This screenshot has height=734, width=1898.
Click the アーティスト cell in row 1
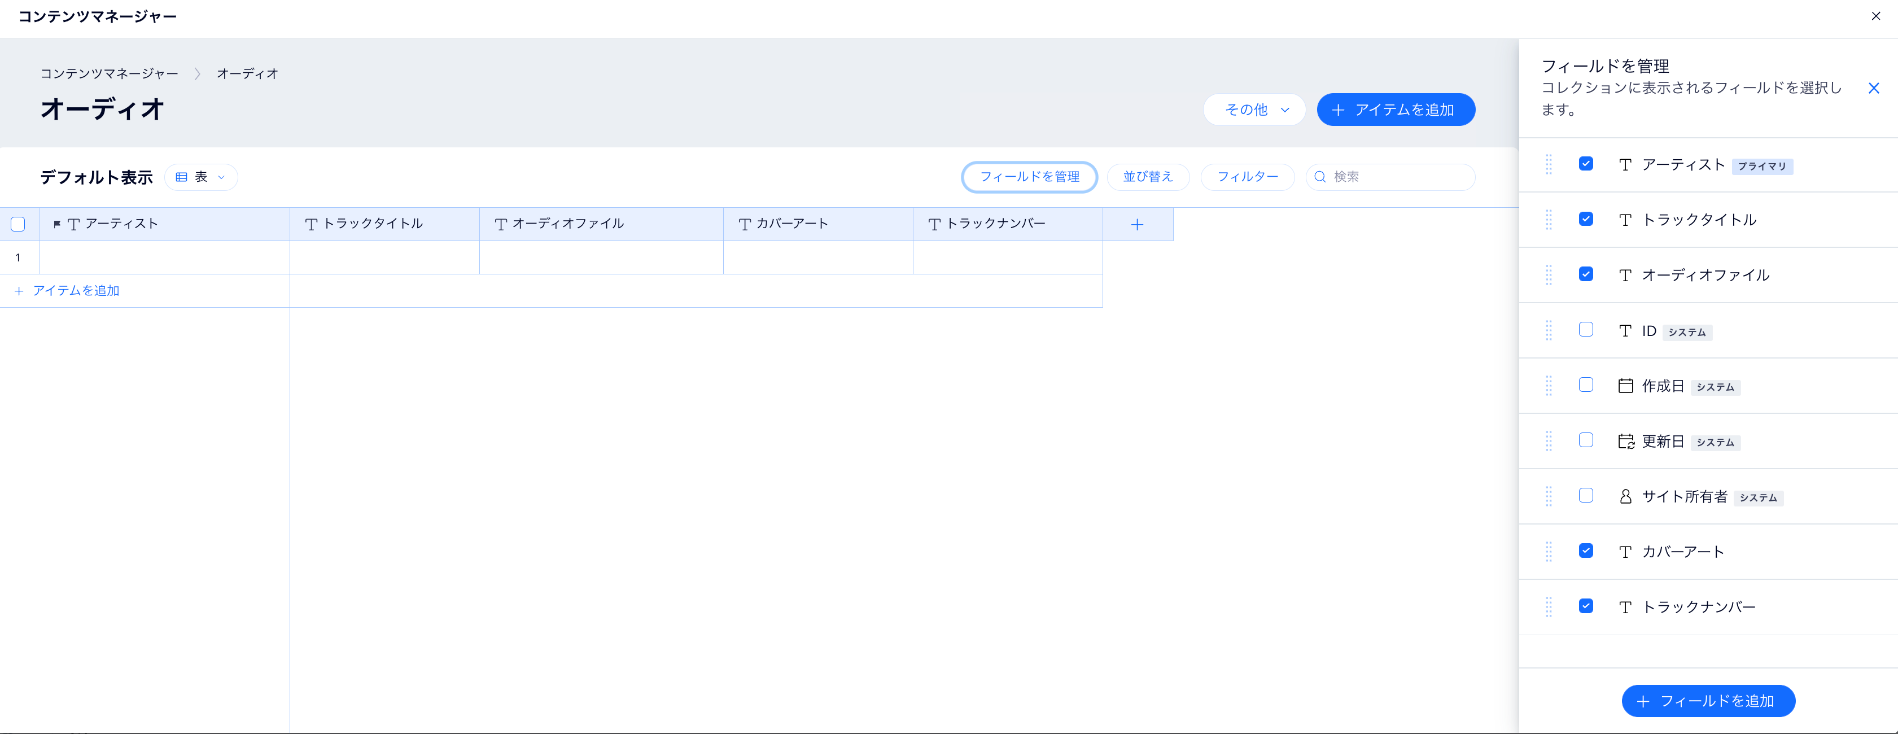click(x=165, y=258)
